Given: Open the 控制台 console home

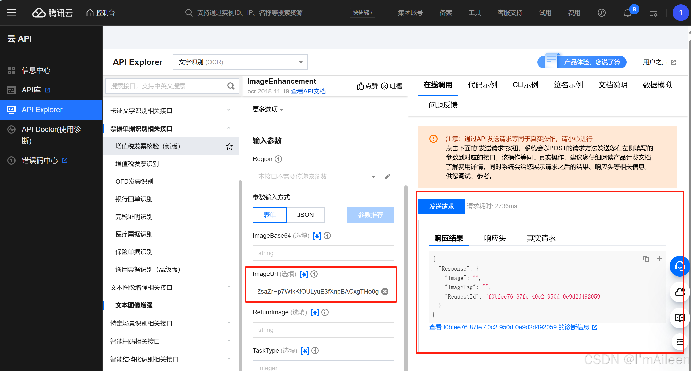Looking at the screenshot, I should click(101, 13).
